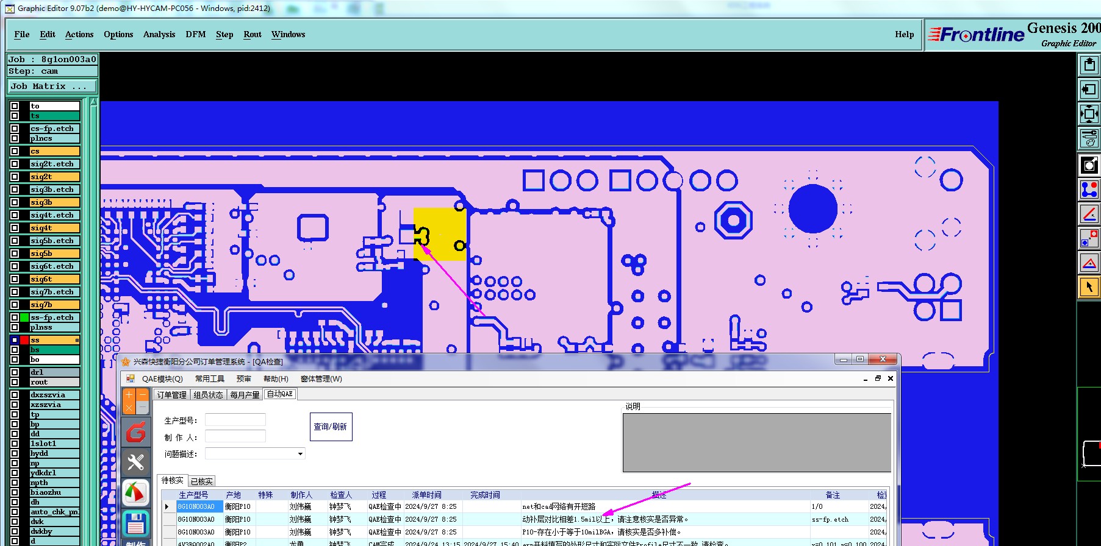This screenshot has height=546, width=1101.
Task: Click the snap between objects squares icon
Action: 1089,238
